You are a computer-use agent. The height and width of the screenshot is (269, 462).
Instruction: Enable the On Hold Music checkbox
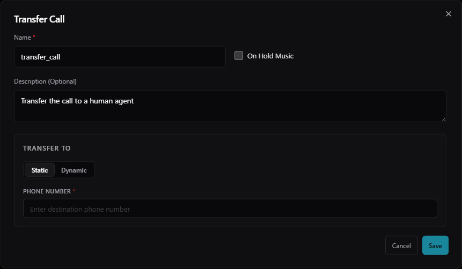click(239, 56)
